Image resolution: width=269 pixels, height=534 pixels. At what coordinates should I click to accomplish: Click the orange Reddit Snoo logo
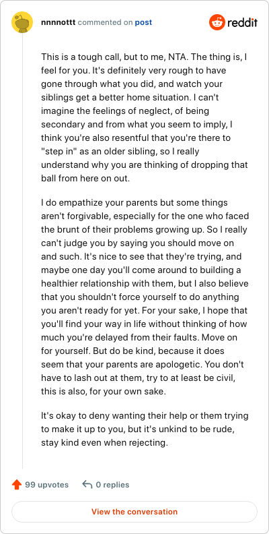click(x=217, y=22)
